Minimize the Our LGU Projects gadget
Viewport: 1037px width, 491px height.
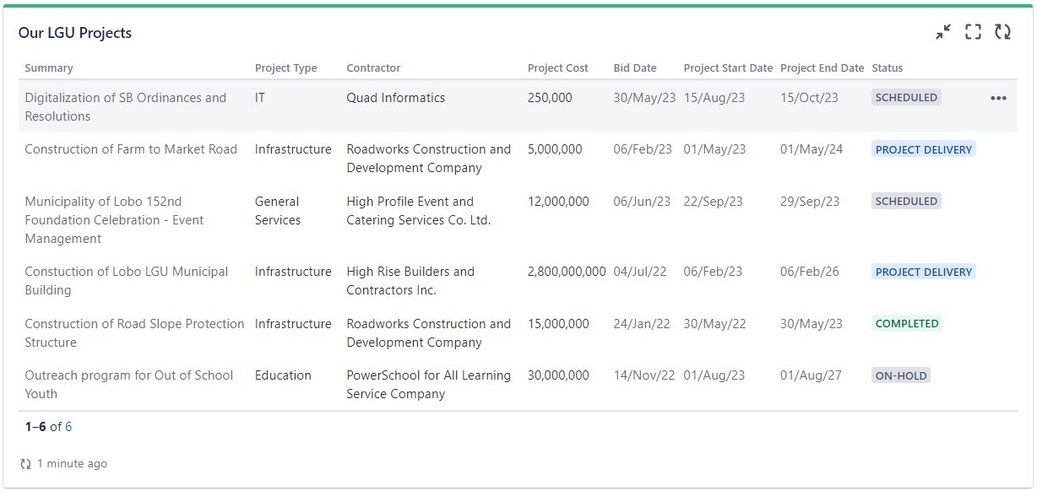pyautogui.click(x=943, y=32)
